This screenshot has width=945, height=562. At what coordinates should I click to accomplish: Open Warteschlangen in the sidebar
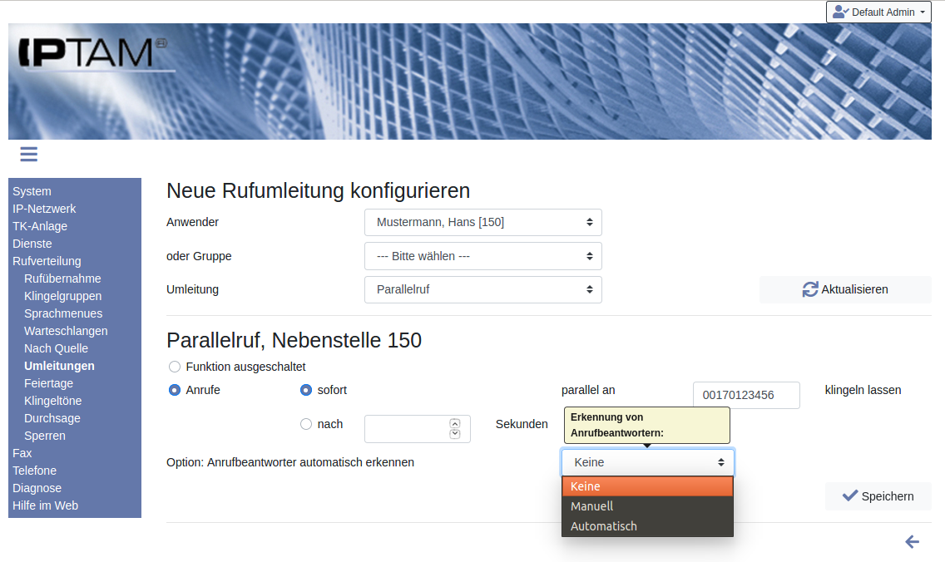tap(66, 331)
